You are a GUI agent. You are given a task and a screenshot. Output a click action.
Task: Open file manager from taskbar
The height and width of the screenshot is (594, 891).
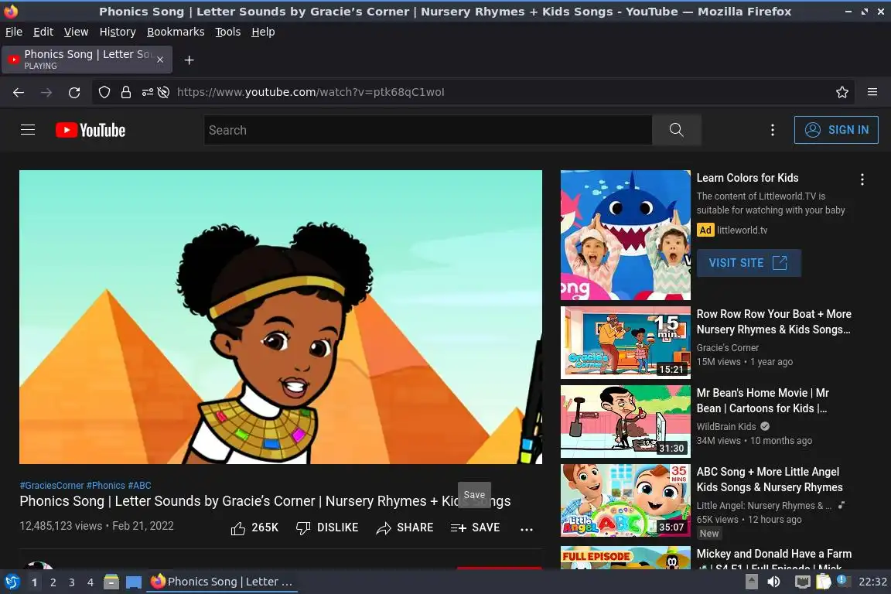[111, 582]
